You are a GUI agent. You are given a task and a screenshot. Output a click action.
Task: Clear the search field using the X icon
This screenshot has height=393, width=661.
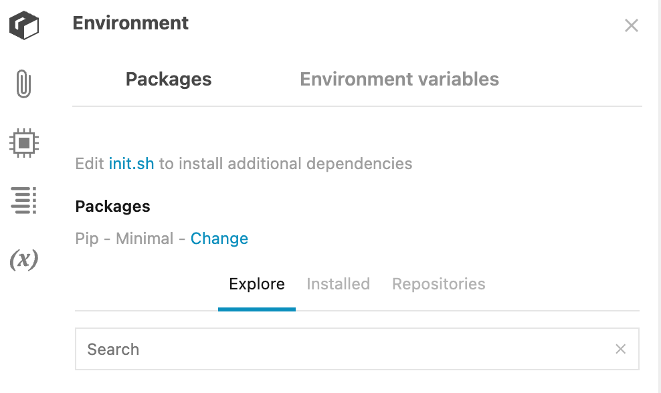pos(620,348)
